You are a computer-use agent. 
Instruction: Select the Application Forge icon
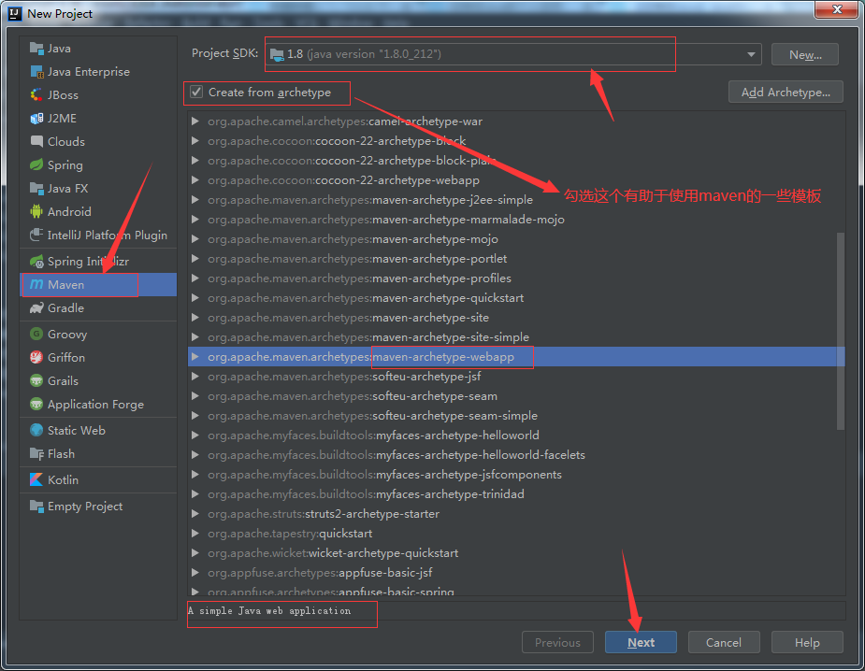(x=36, y=404)
